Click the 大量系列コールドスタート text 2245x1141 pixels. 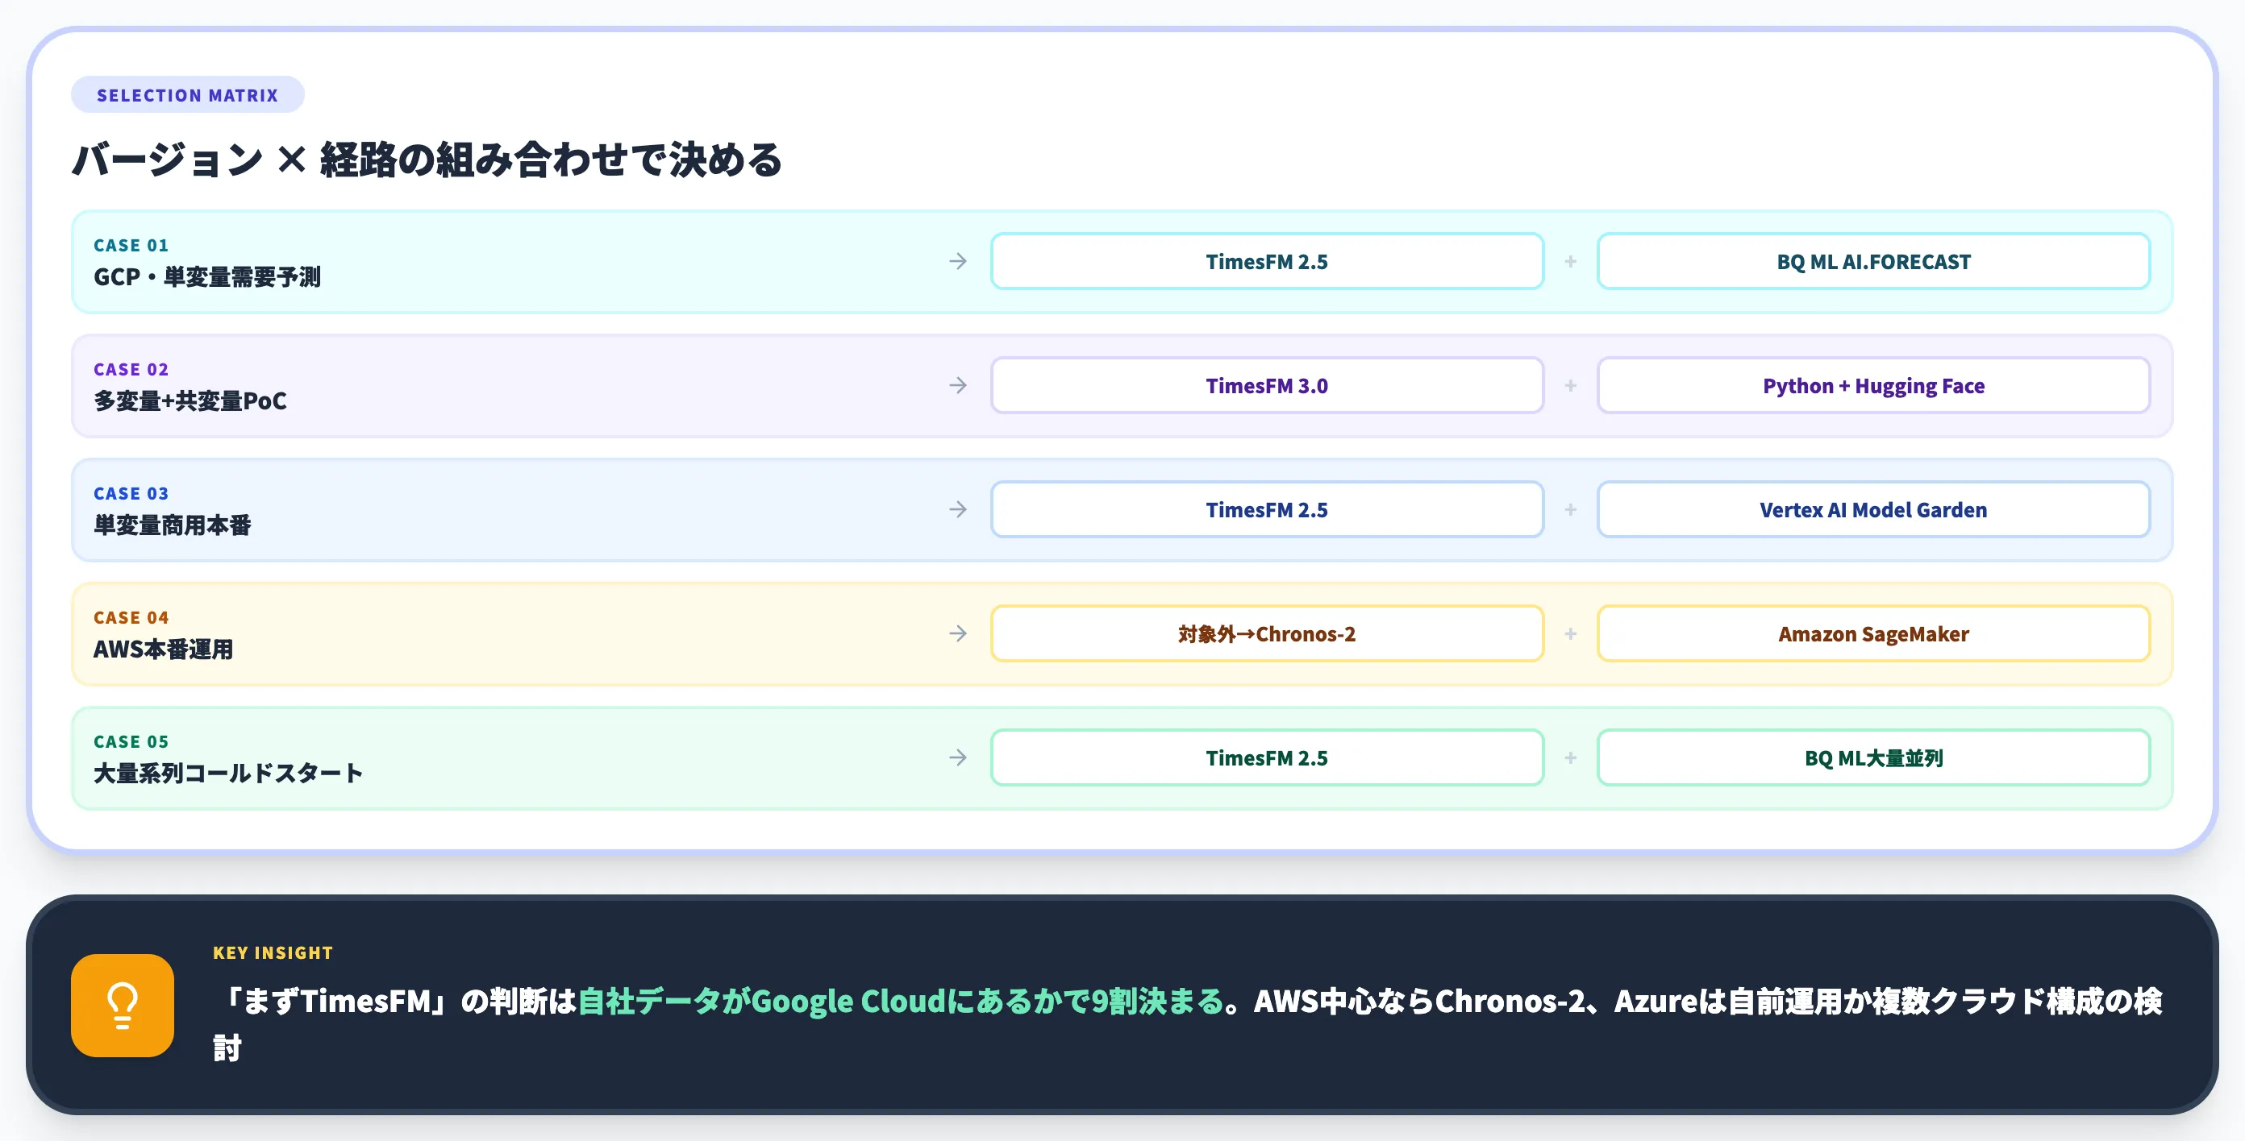click(x=228, y=774)
